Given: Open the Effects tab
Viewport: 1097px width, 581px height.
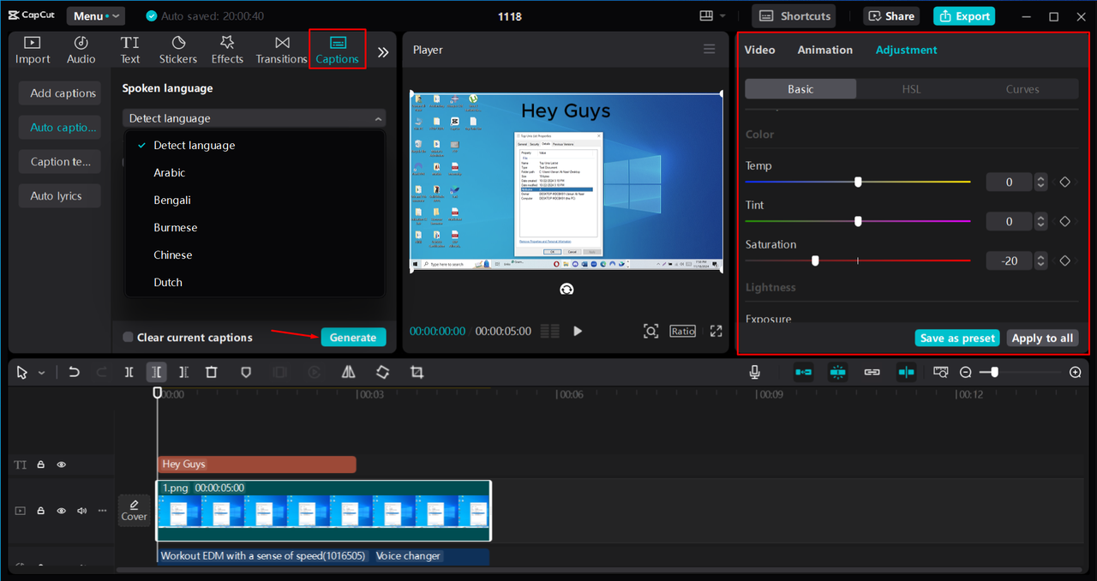Looking at the screenshot, I should point(227,50).
